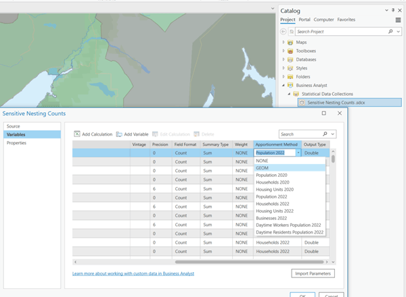The width and height of the screenshot is (406, 297).
Task: Click the Summary Type column header
Action: tap(215, 144)
